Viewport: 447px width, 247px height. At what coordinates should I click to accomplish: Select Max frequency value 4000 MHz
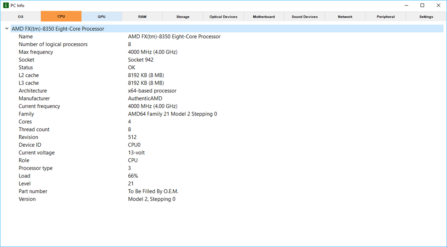(153, 52)
